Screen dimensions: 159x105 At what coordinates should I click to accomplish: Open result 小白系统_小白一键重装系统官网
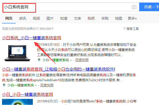pyautogui.click(x=31, y=38)
